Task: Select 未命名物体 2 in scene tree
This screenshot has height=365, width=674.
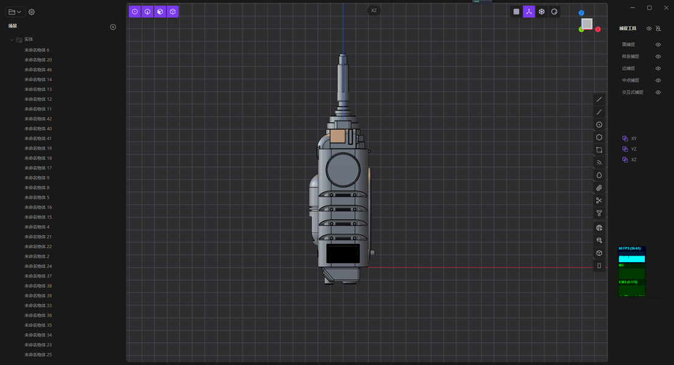Action: 37,256
